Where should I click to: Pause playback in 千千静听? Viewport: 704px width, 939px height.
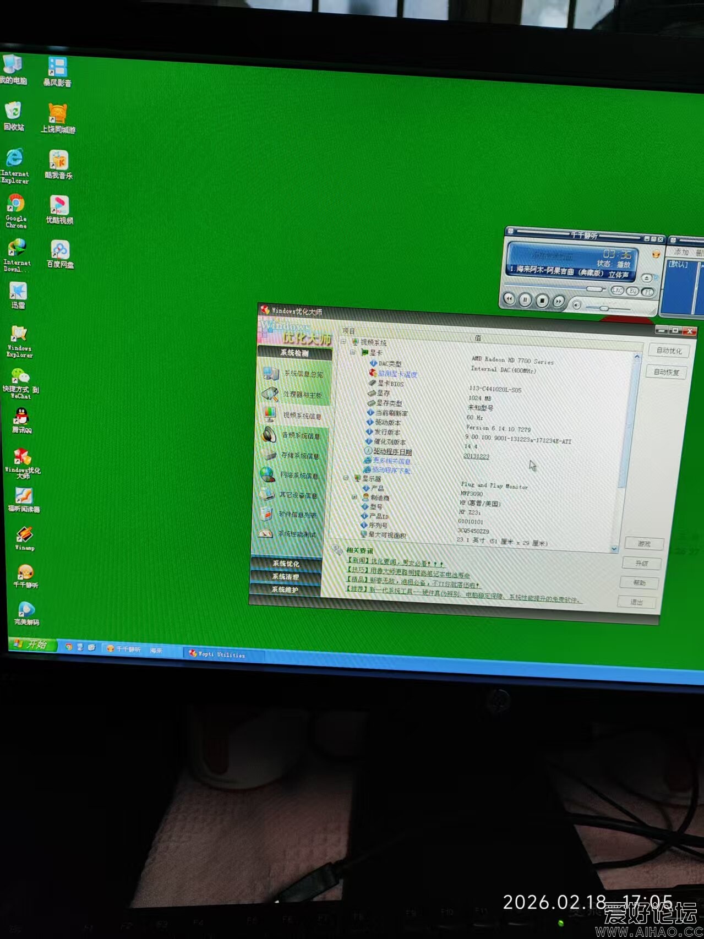pyautogui.click(x=525, y=300)
